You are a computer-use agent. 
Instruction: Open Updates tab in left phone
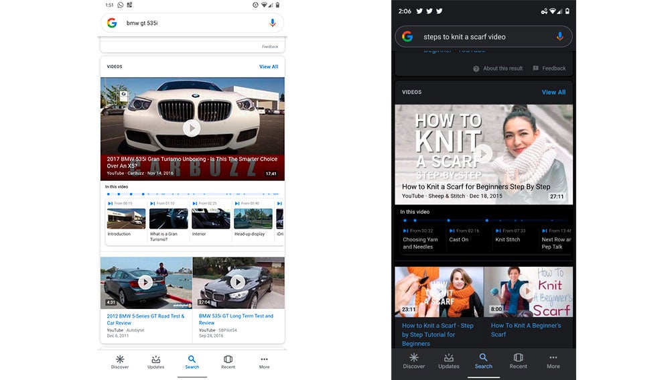[156, 362]
